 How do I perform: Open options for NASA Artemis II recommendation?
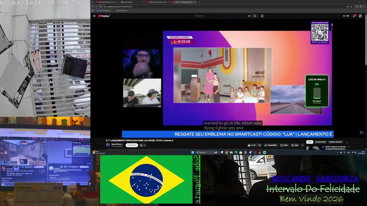[349, 147]
